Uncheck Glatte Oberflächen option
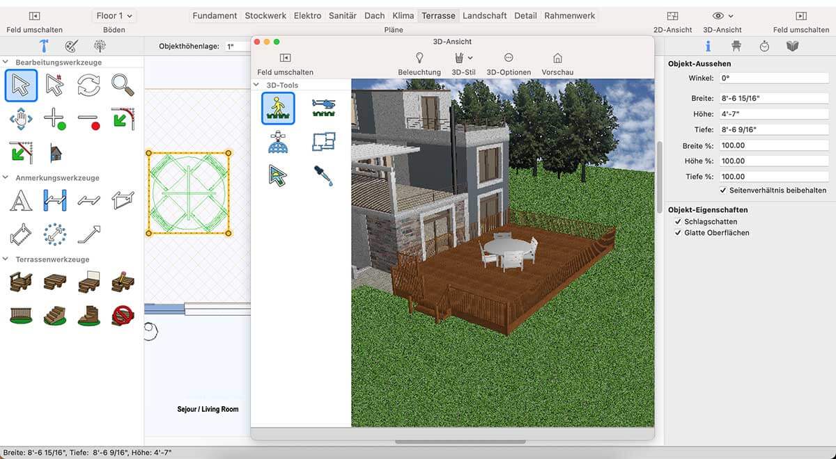Screen dimensions: 836x459 (679, 233)
